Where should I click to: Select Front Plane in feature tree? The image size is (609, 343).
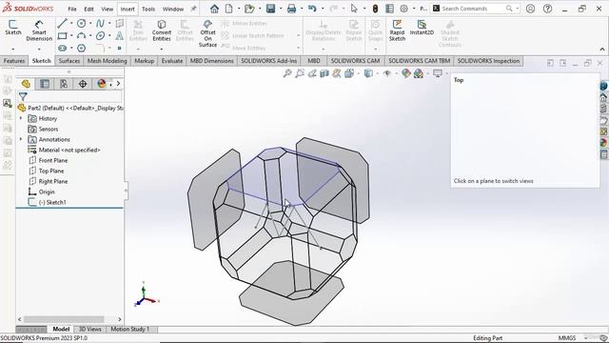click(x=53, y=160)
